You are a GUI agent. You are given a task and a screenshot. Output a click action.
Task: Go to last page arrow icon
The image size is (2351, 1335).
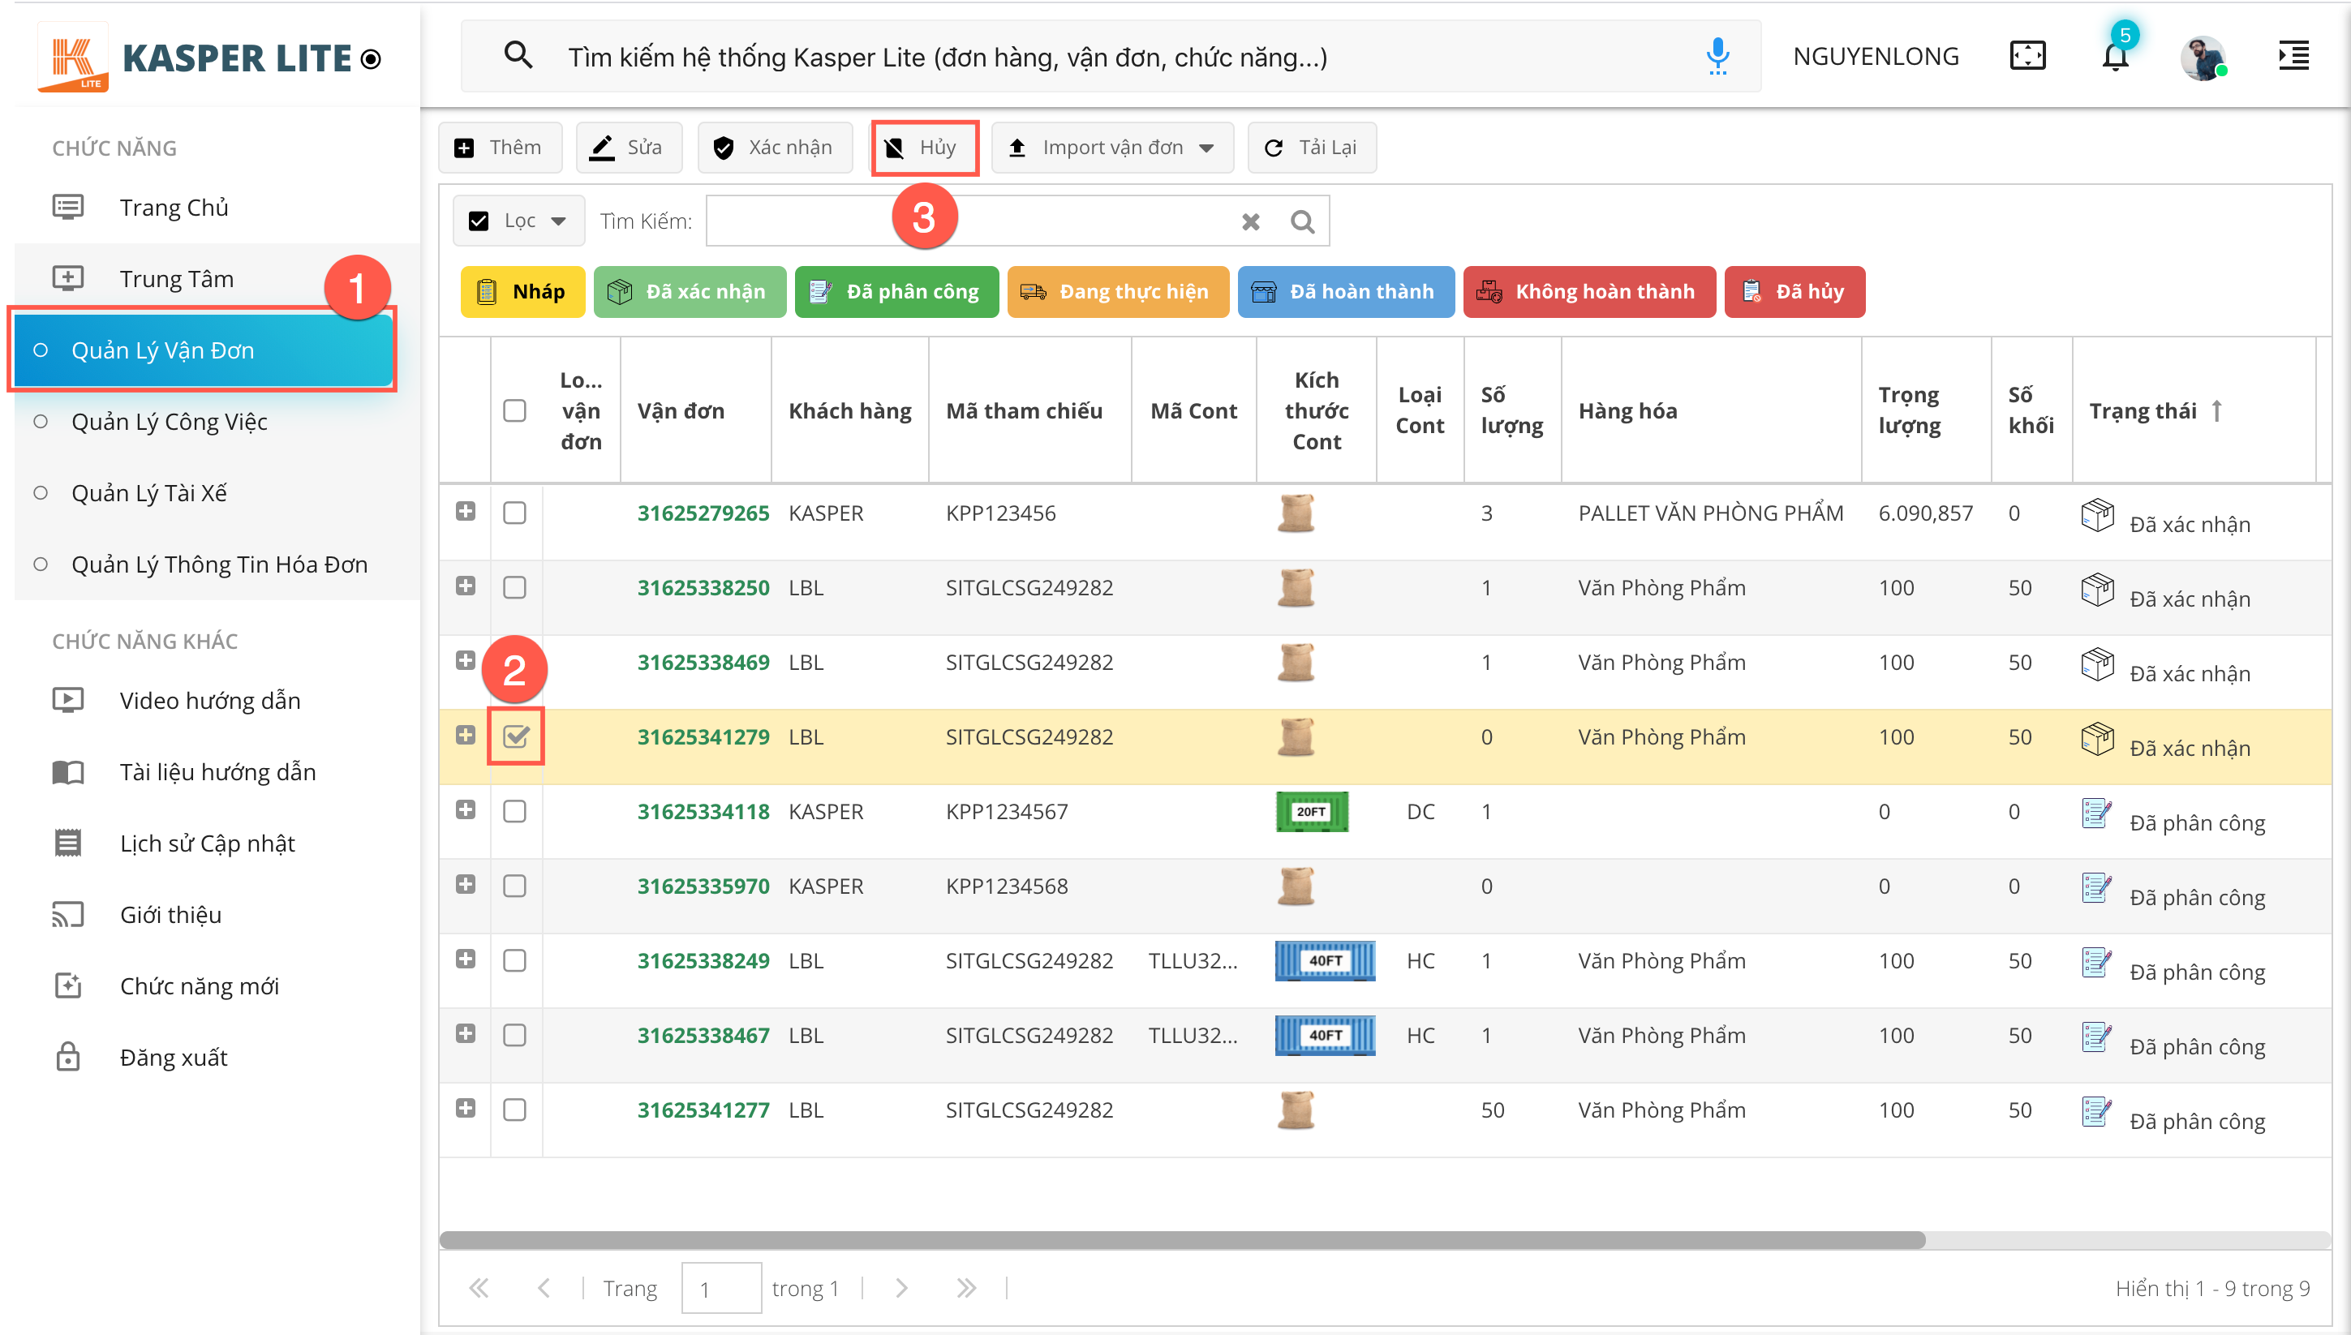click(965, 1288)
